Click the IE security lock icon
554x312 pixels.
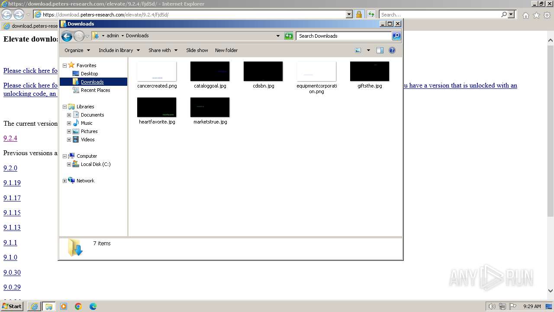pyautogui.click(x=359, y=14)
